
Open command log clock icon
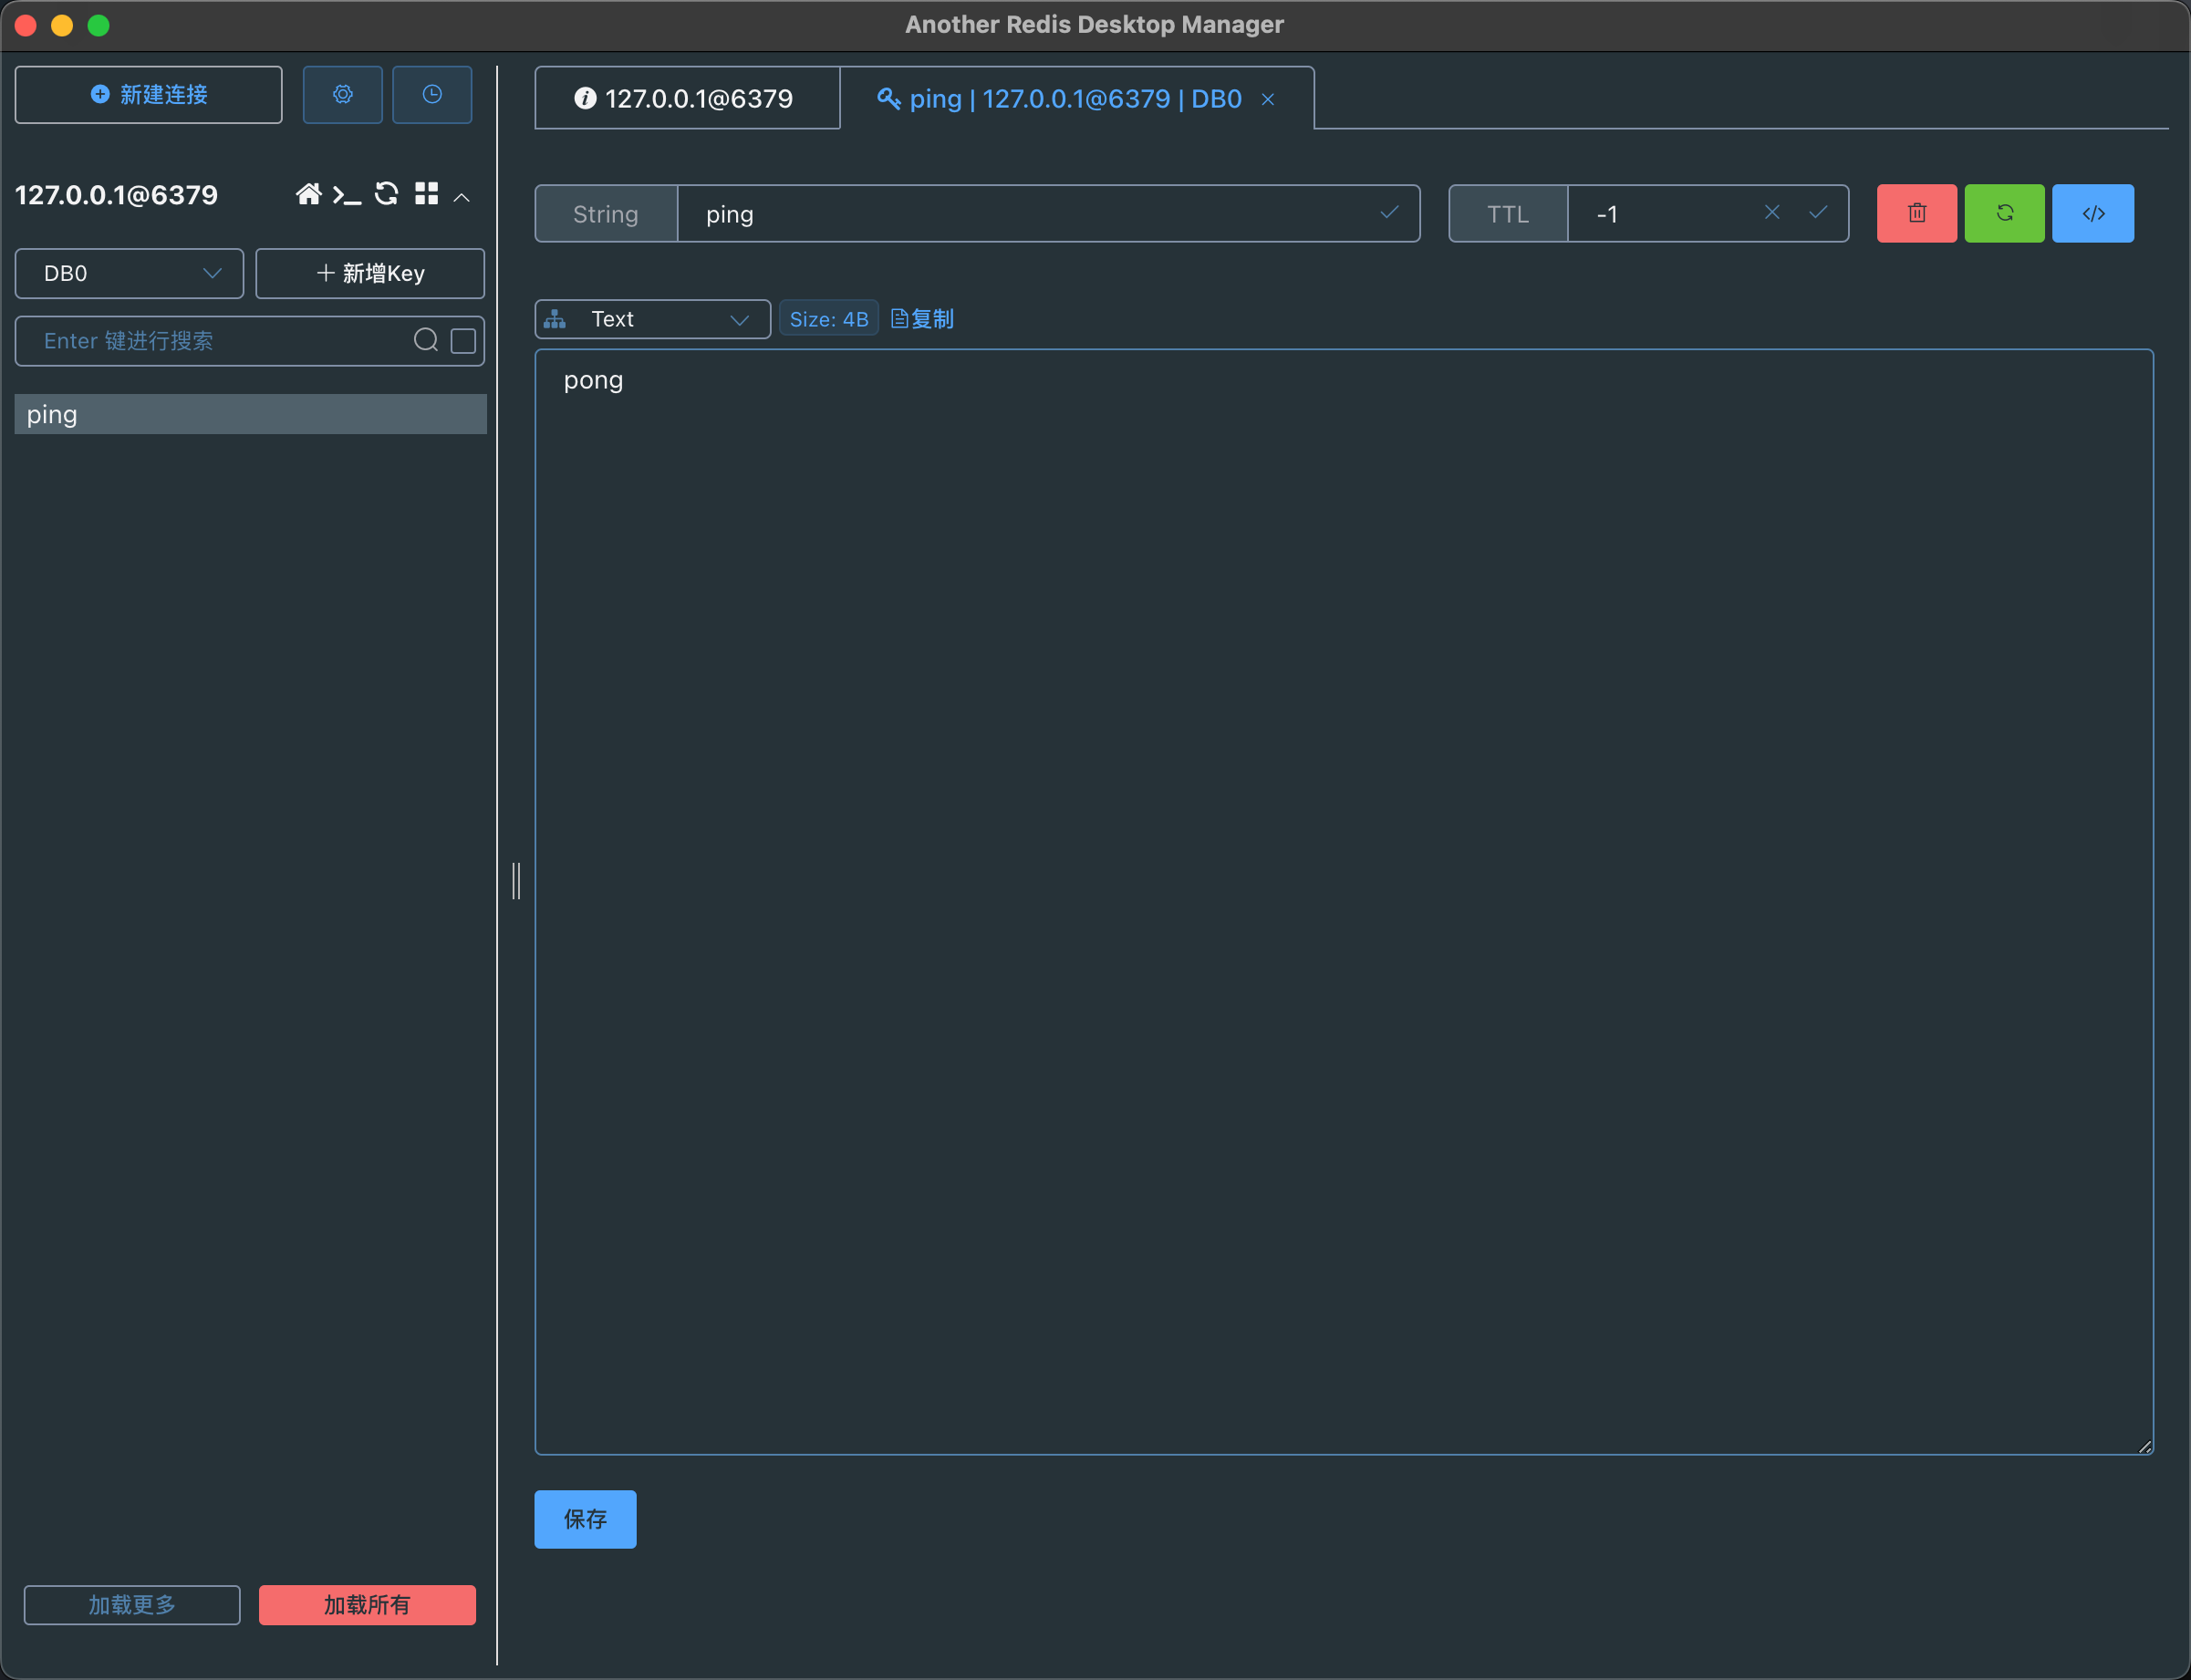click(432, 95)
